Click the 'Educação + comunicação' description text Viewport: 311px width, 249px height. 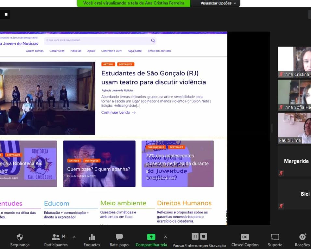click(x=66, y=215)
